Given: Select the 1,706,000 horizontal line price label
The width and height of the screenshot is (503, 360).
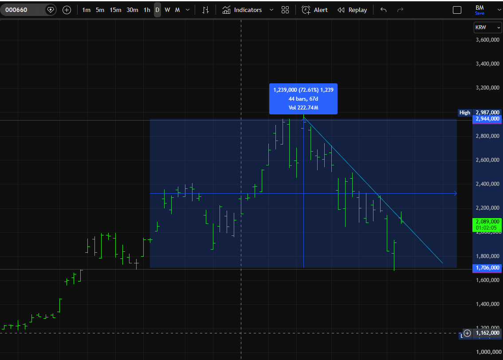Looking at the screenshot, I should (487, 268).
